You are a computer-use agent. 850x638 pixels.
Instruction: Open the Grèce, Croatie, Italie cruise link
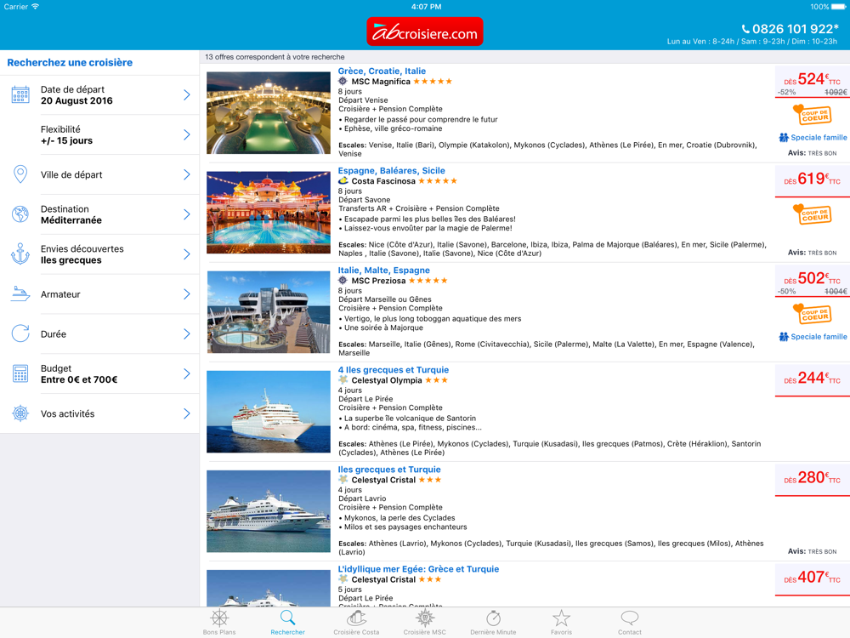[382, 71]
